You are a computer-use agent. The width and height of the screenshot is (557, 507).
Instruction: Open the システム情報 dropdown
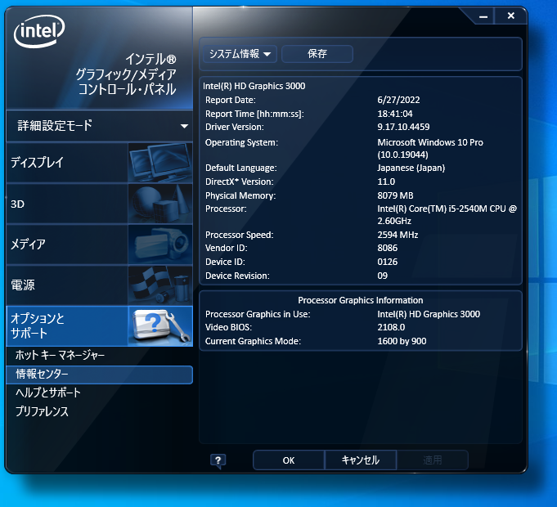point(240,54)
